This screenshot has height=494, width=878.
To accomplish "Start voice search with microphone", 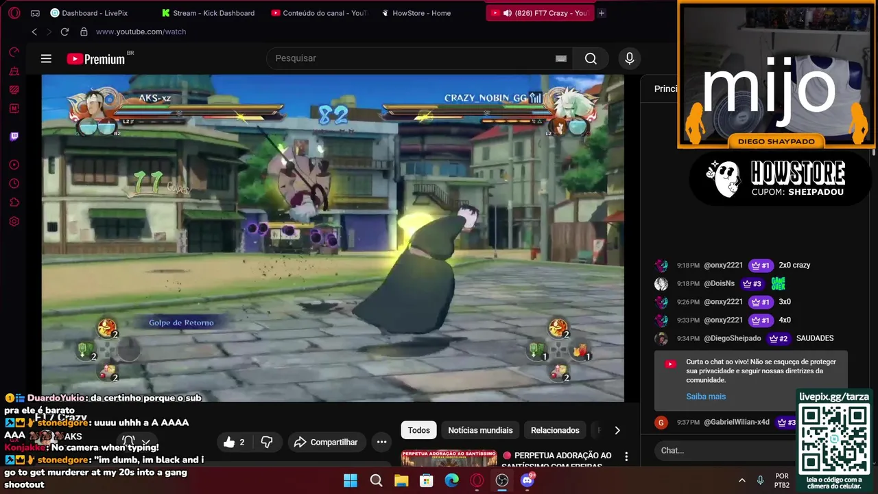I will click(629, 59).
